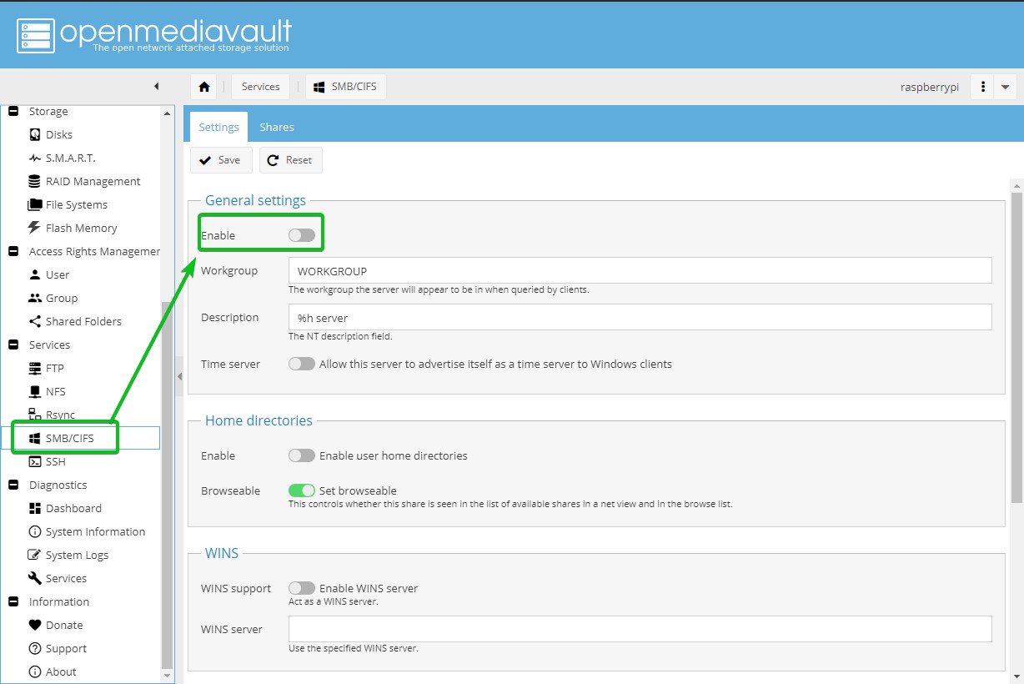Screen dimensions: 1024x684
Task: Click the wrench icon beside Services under Diagnostics
Action: [35, 578]
